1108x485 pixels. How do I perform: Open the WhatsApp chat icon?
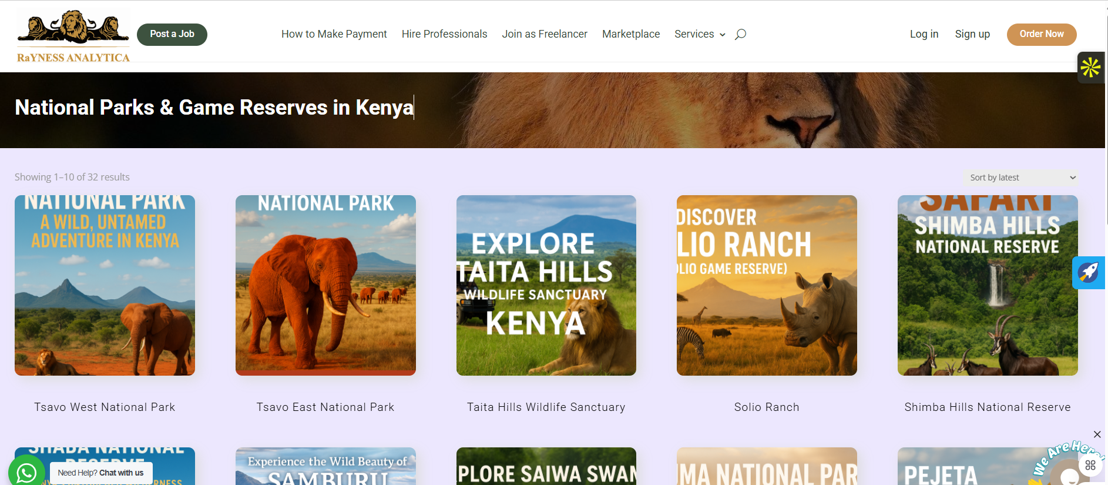[x=26, y=472]
